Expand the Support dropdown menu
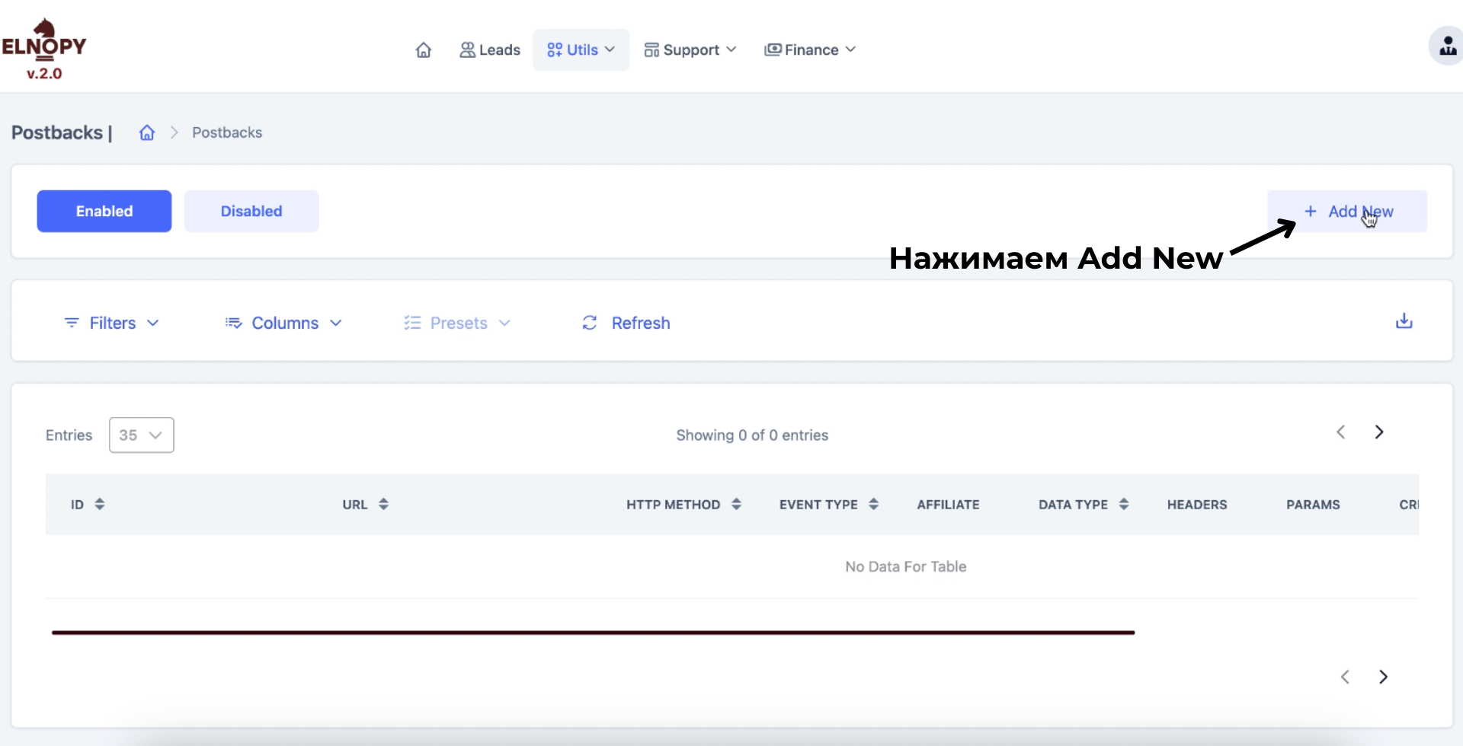Image resolution: width=1463 pixels, height=746 pixels. (x=690, y=49)
